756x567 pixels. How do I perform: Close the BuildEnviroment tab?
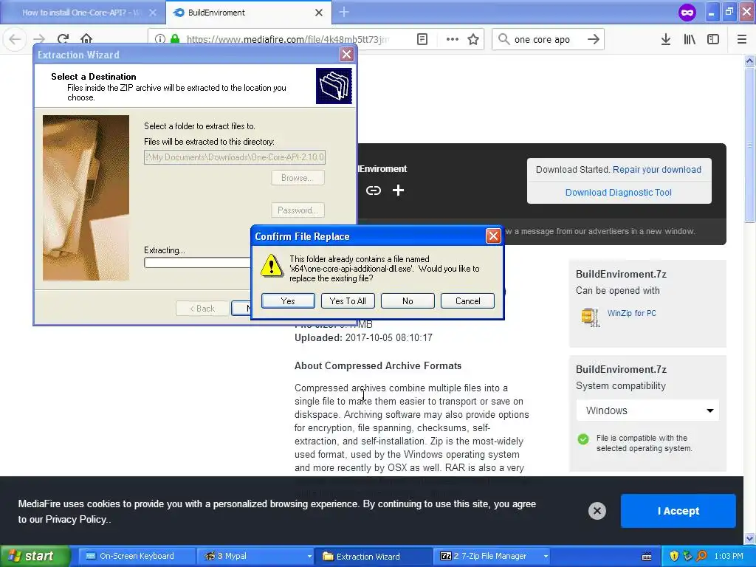click(319, 13)
